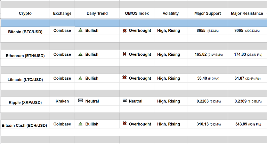The image size is (267, 144).
Task: Click Litecoin's green bullish triangle icon
Action: (x=80, y=78)
